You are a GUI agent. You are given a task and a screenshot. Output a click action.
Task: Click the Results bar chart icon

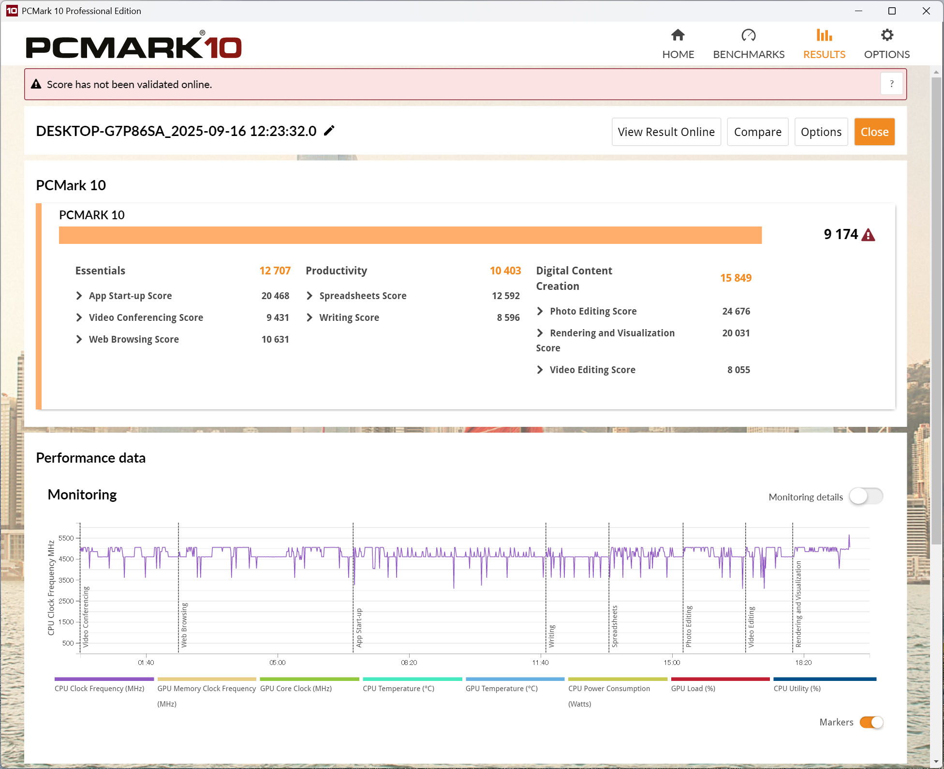pyautogui.click(x=824, y=35)
